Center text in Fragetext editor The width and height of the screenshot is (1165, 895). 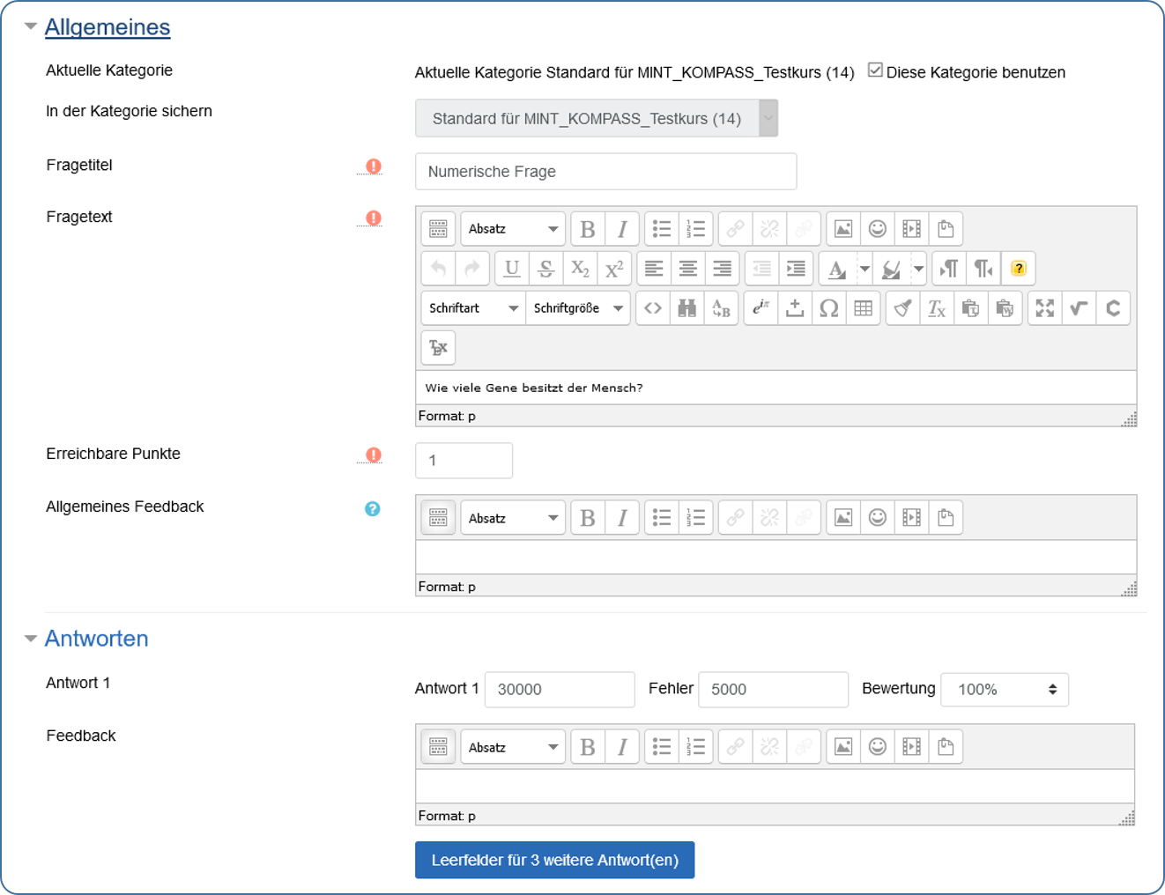pos(688,269)
